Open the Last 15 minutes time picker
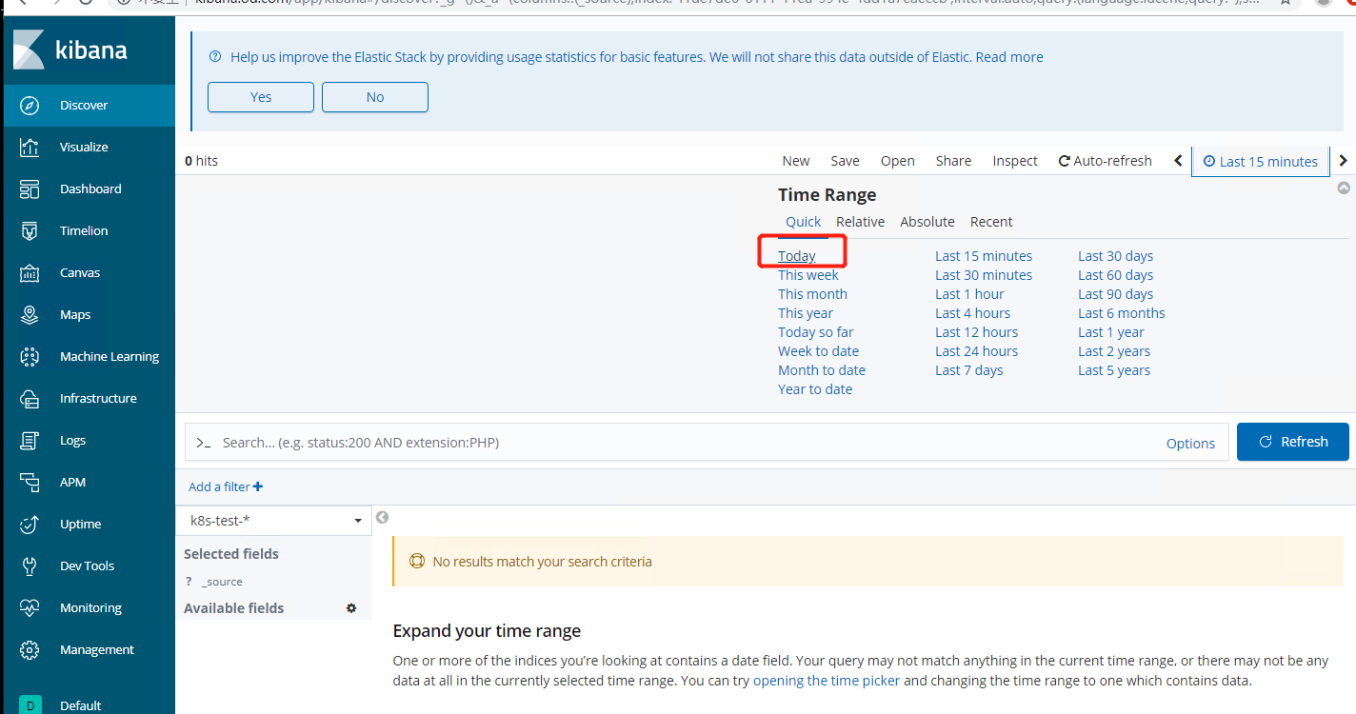Image resolution: width=1356 pixels, height=714 pixels. point(1260,162)
